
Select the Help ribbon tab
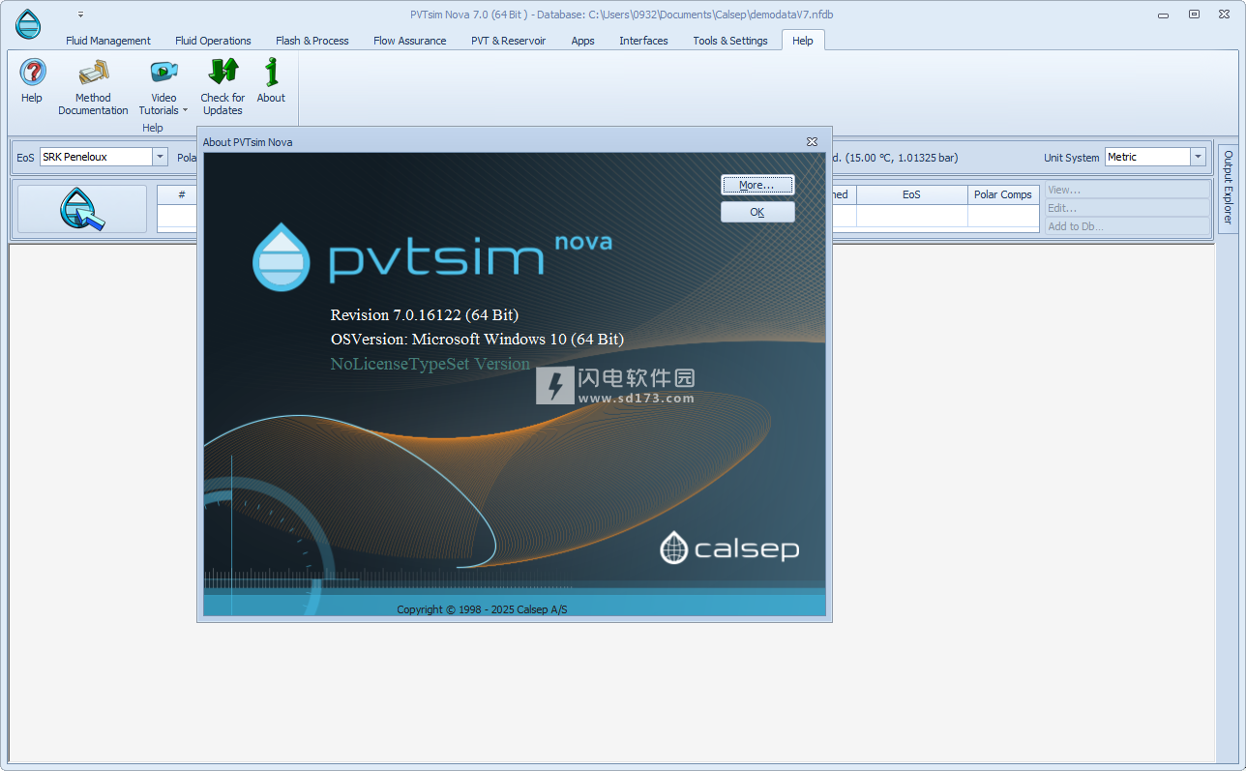(803, 41)
